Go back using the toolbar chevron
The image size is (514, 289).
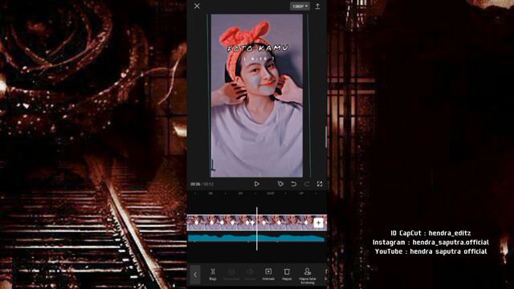(x=195, y=275)
